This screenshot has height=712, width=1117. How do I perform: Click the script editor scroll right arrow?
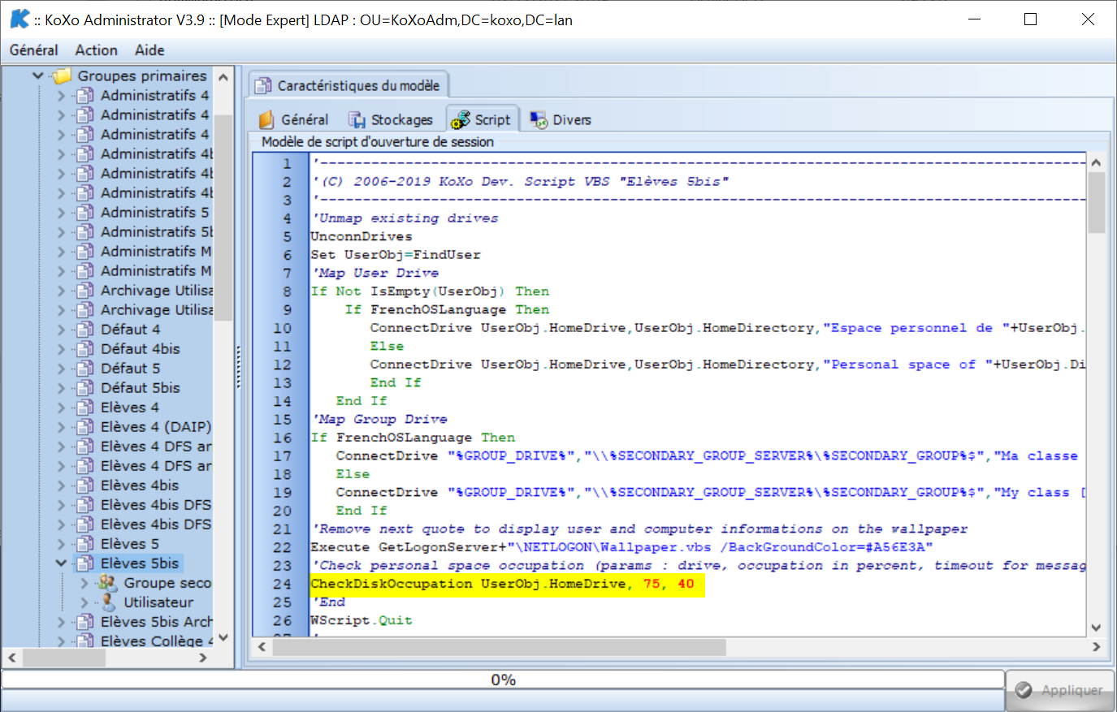pos(1097,647)
